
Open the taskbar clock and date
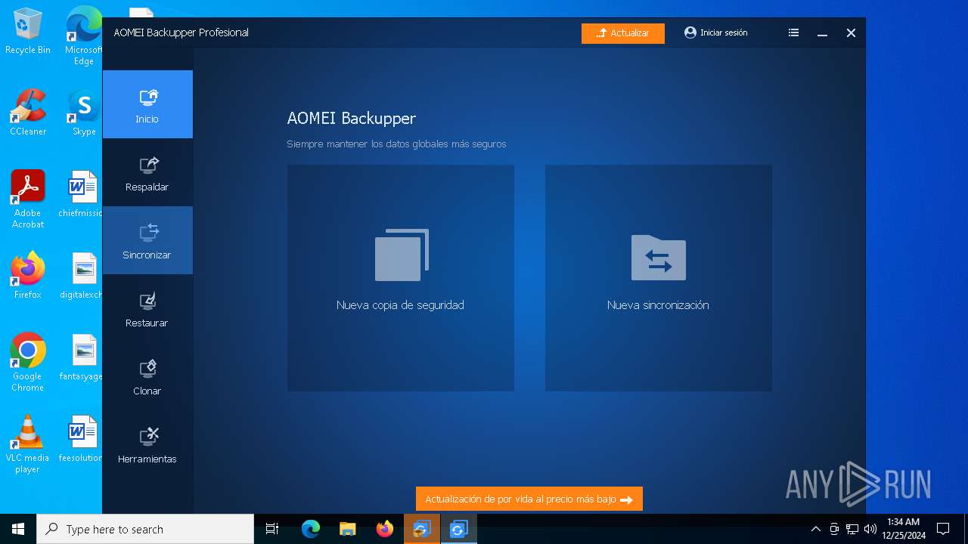(904, 529)
